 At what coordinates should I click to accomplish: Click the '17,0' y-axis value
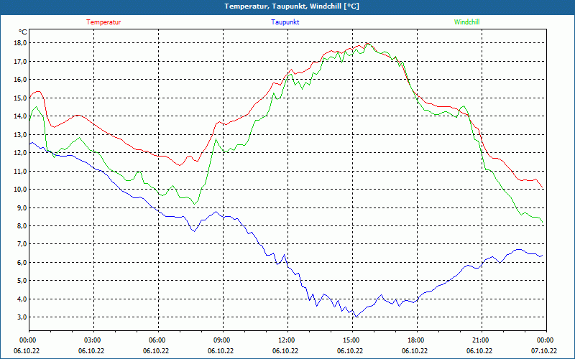click(x=21, y=61)
